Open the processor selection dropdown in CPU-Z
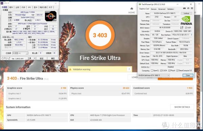The image size is (203, 131). (x=20, y=53)
